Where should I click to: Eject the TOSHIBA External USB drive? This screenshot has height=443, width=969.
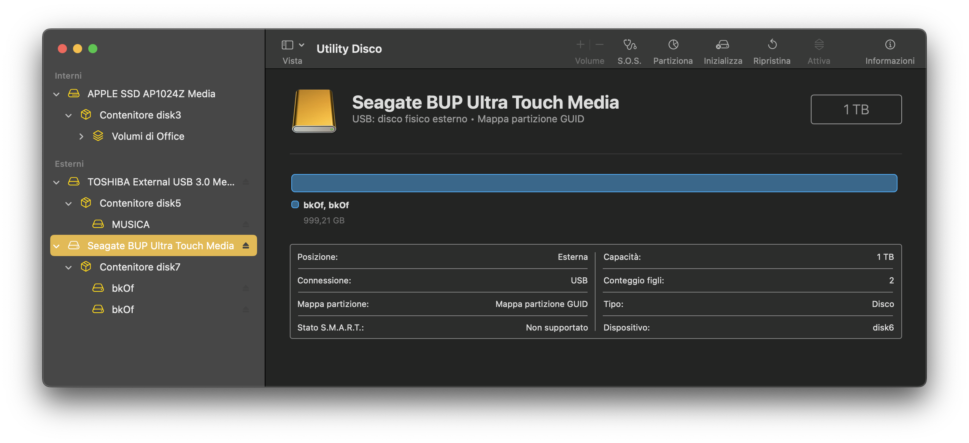tap(246, 182)
